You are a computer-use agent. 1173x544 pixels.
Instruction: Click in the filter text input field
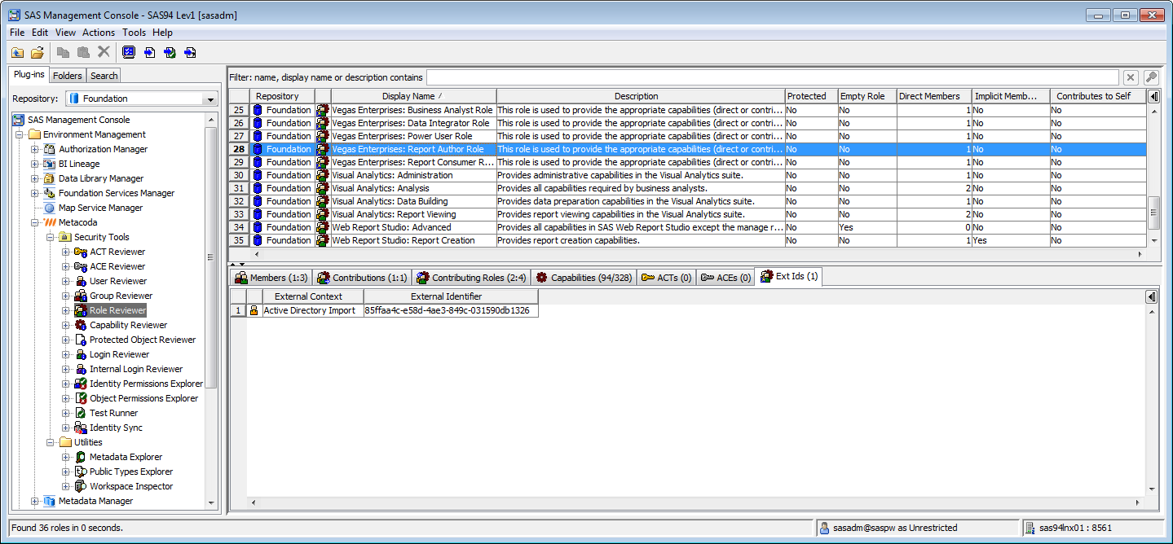[772, 77]
